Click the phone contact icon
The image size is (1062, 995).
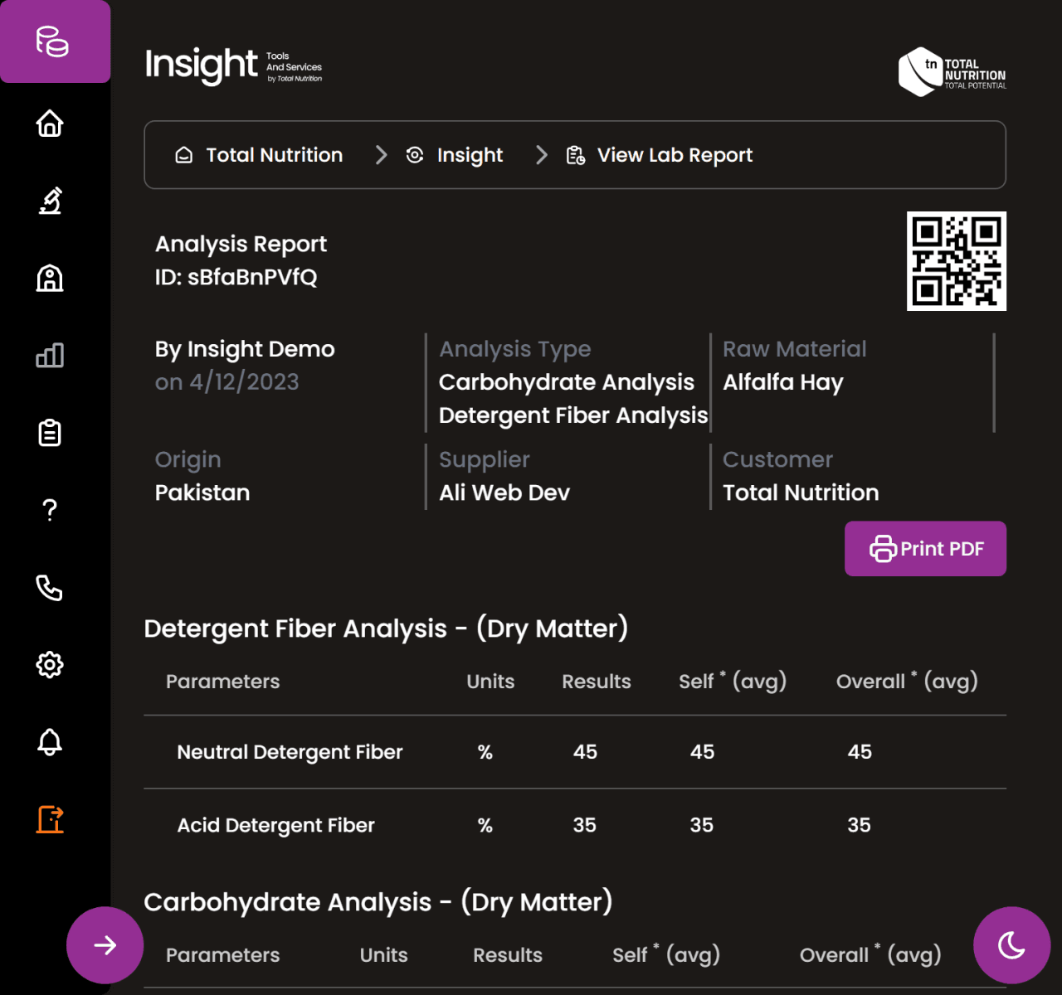pos(50,588)
